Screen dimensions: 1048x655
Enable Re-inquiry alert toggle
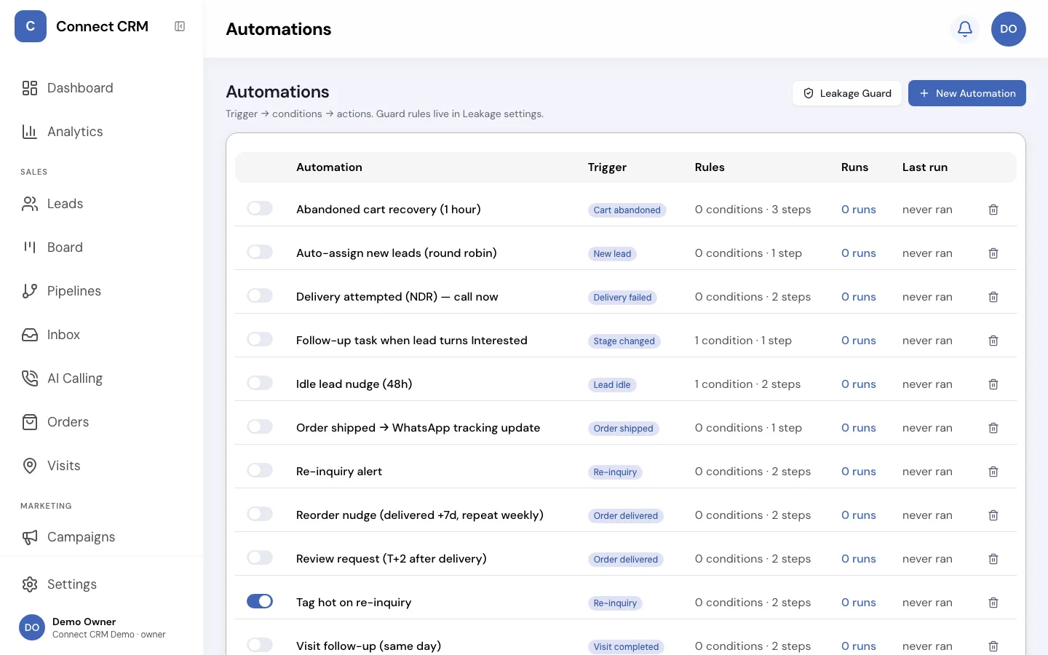point(260,470)
